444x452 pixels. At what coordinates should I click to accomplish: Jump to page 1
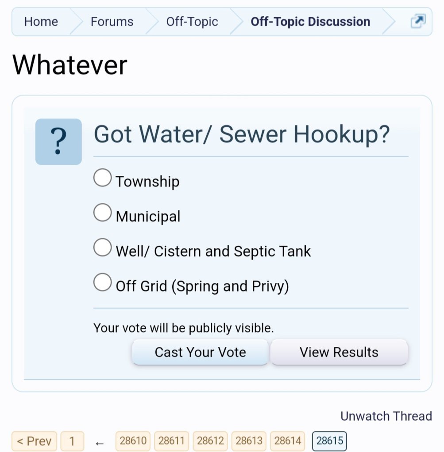coord(73,441)
